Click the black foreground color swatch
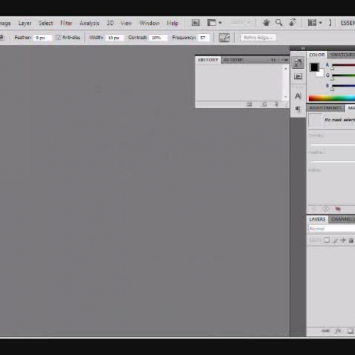This screenshot has height=355, width=355. pos(314,67)
